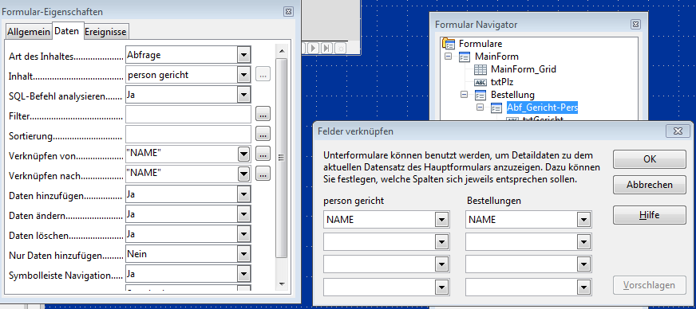
Task: Open the first person gericht NAME dropdown
Action: (441, 219)
